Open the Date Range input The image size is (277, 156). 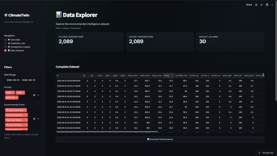[22, 80]
